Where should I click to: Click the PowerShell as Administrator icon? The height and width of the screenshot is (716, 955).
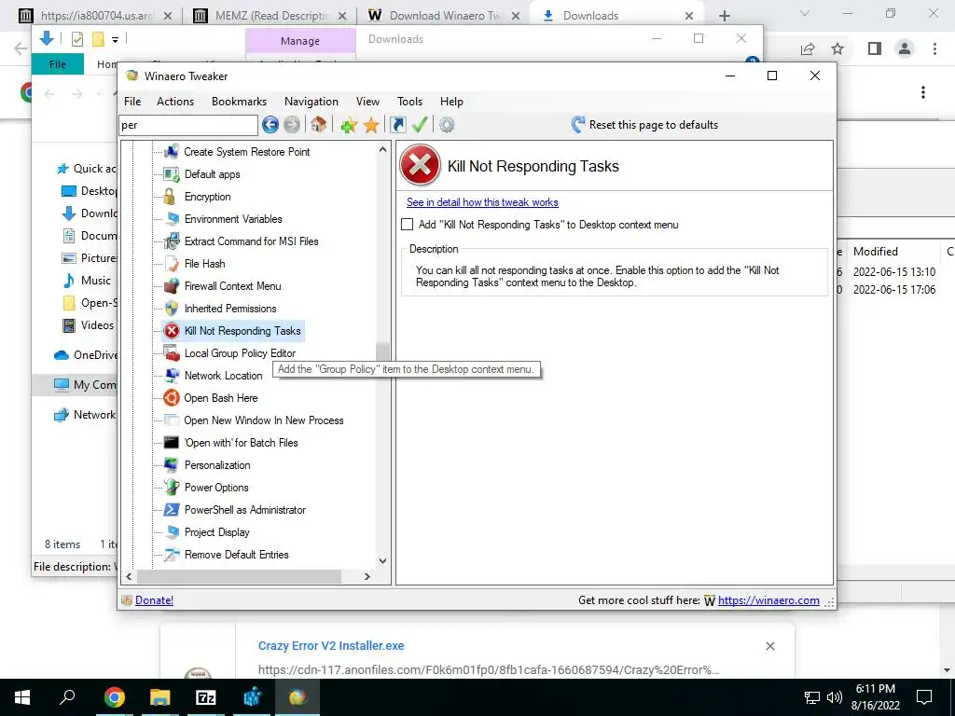pos(172,510)
